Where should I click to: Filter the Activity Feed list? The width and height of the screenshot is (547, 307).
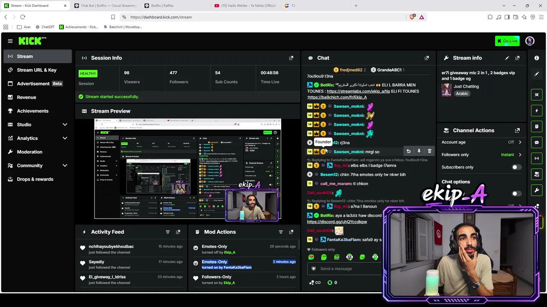(168, 232)
